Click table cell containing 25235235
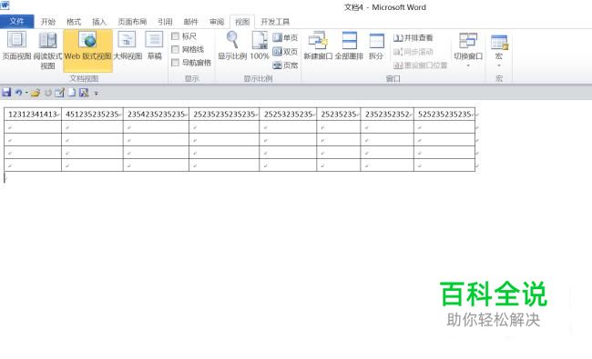 339,115
